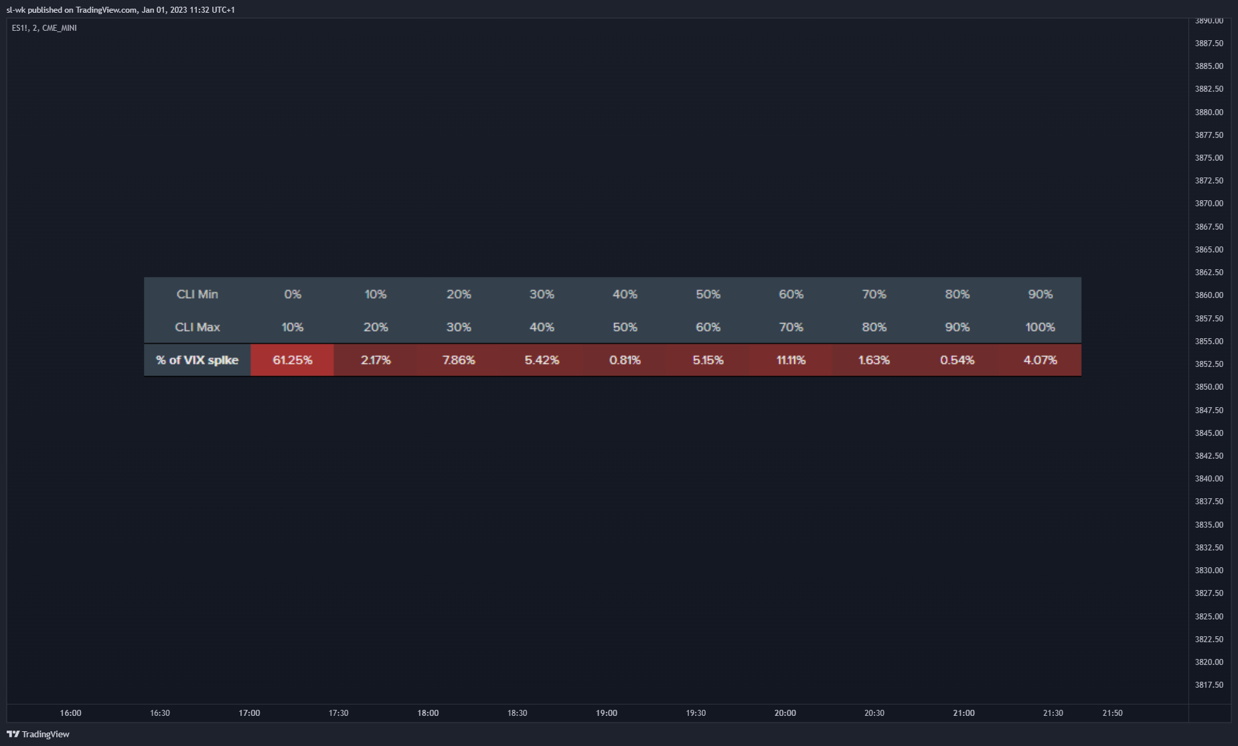The width and height of the screenshot is (1238, 746).
Task: Click the 61.25% red table cell
Action: point(292,360)
